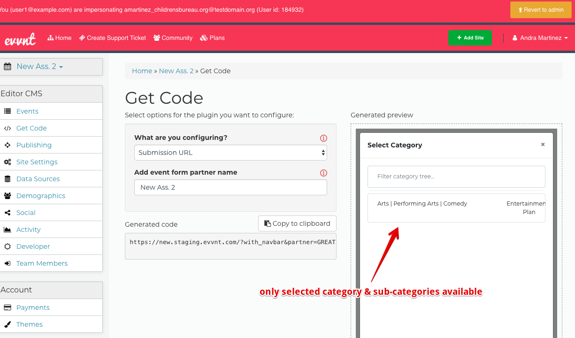Click the Payments credit card icon

(x=8, y=307)
